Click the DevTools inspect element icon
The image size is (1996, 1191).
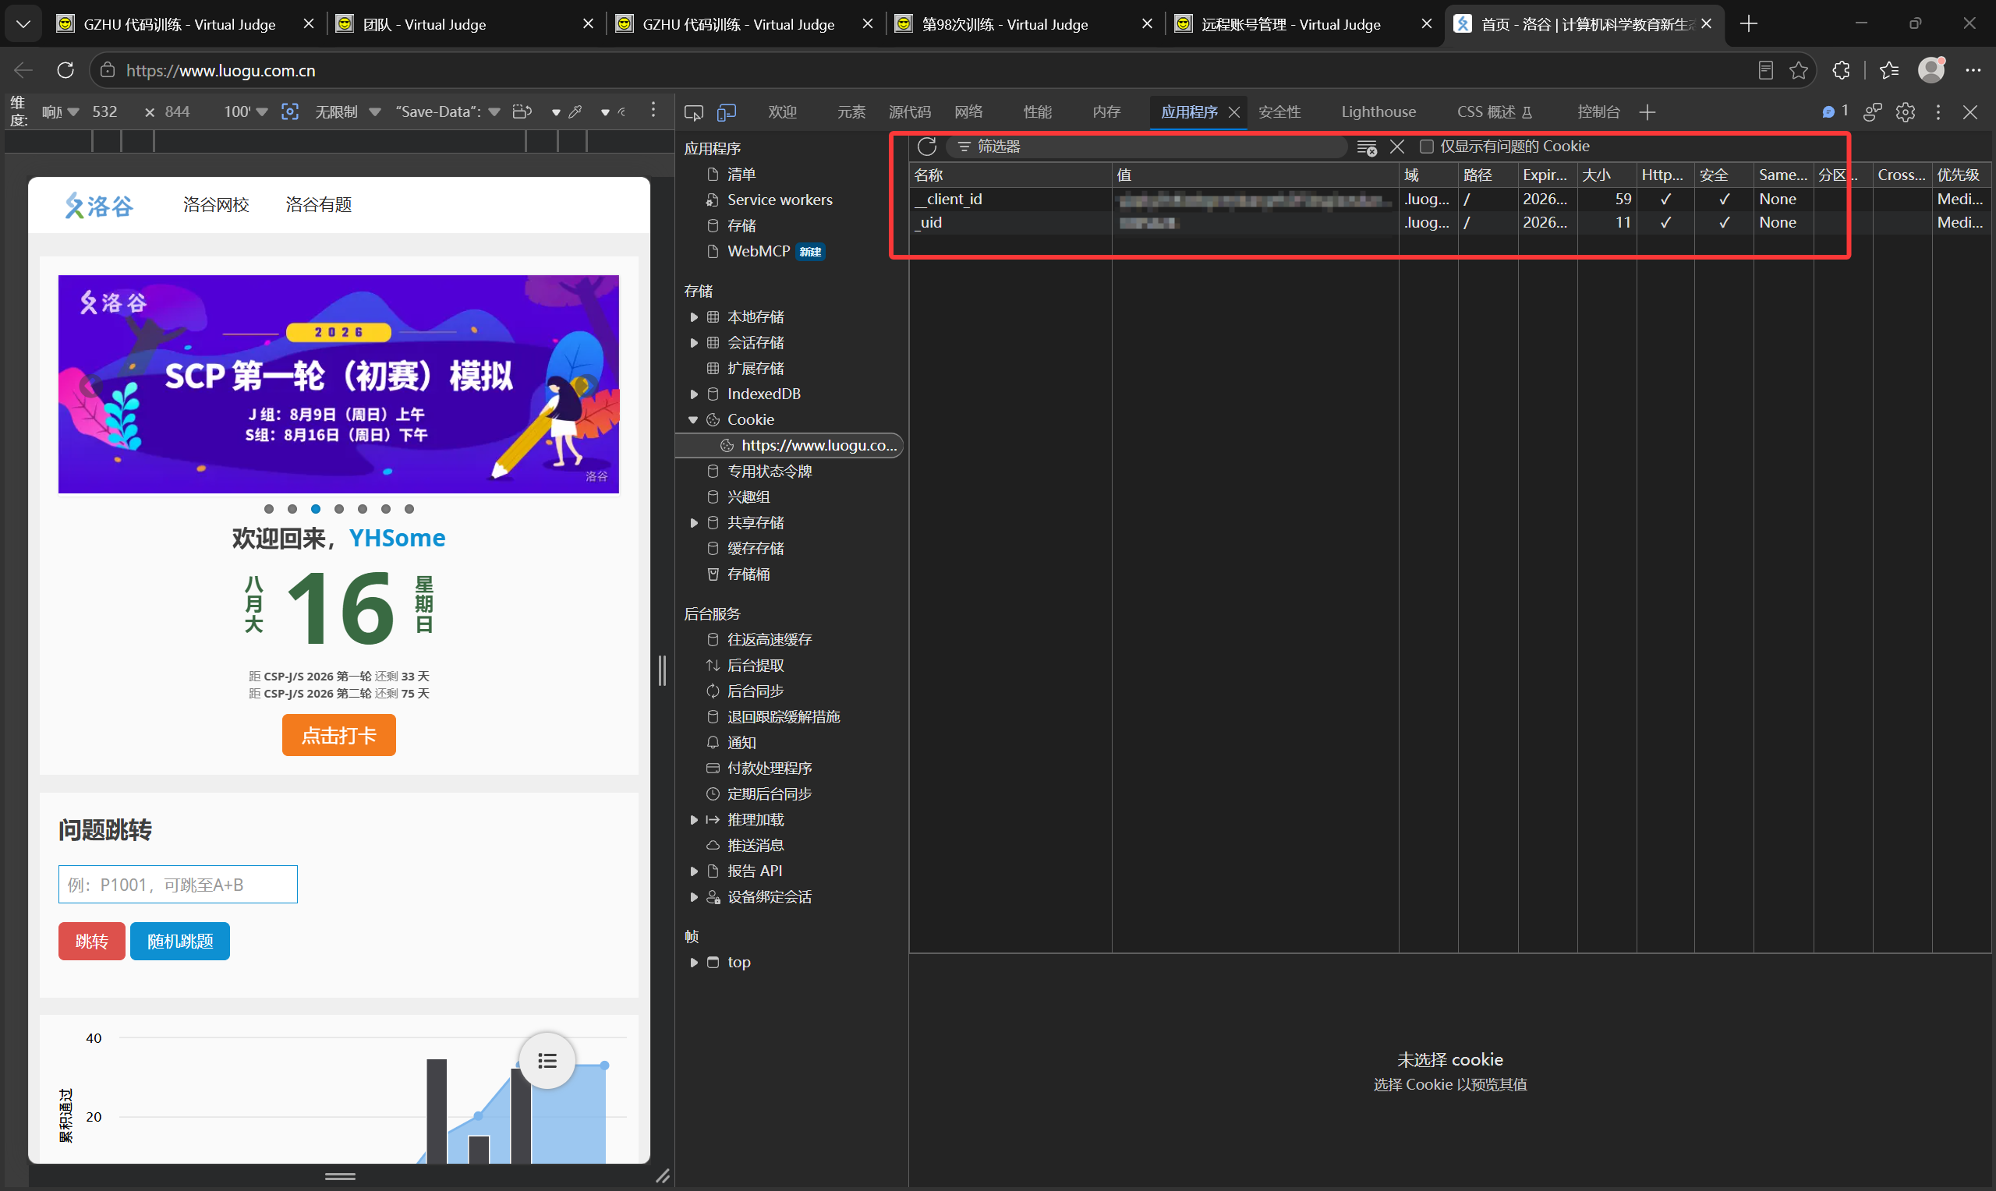pos(693,112)
